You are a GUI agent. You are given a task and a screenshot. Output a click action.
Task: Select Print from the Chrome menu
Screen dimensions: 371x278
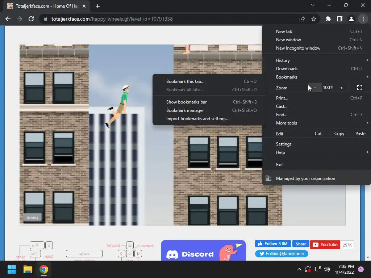317,98
